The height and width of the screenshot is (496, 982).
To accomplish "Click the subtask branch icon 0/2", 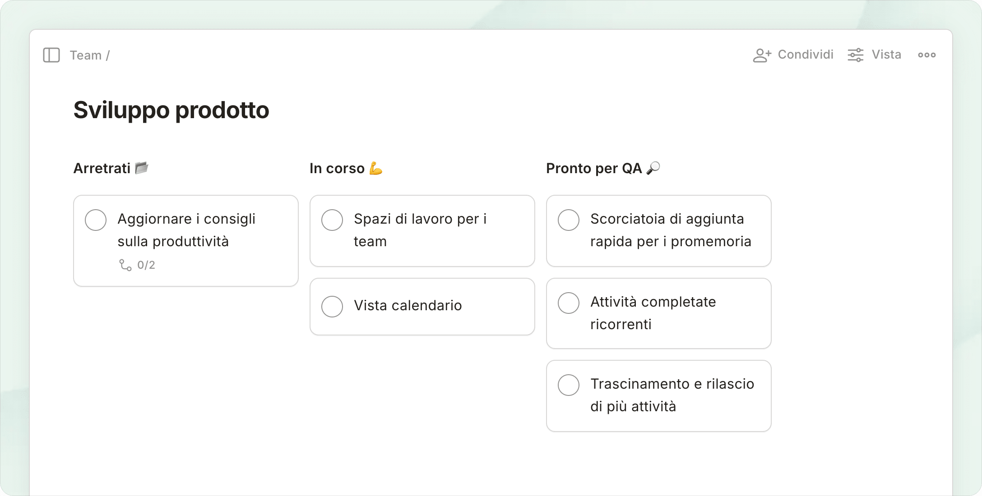I will [x=125, y=265].
